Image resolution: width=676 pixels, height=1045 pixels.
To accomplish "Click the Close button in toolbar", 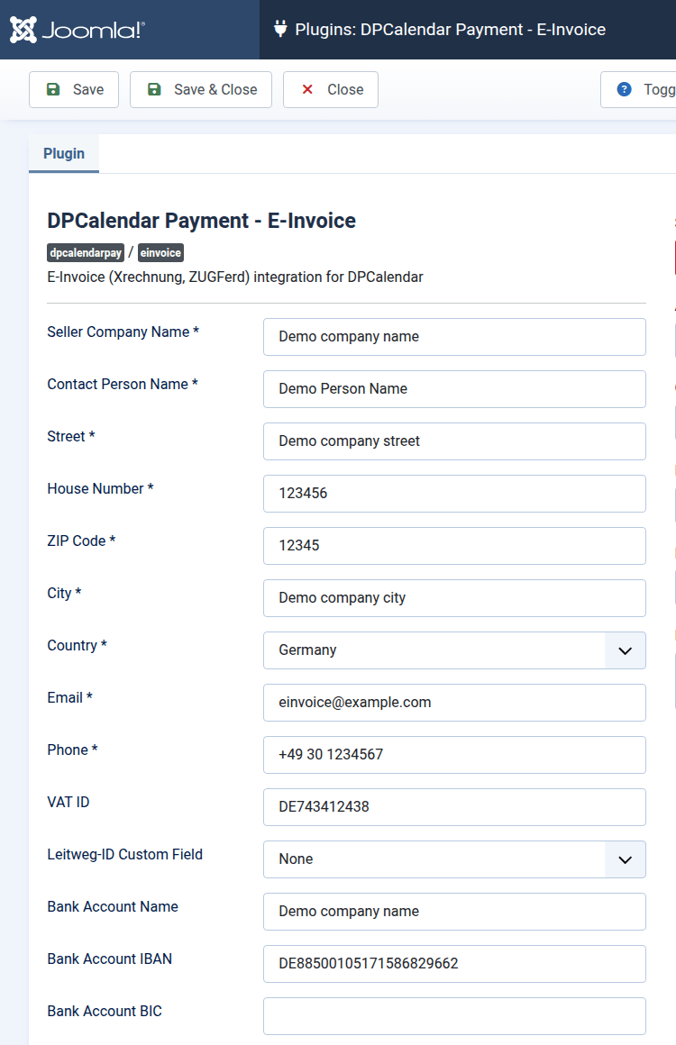I will coord(331,89).
